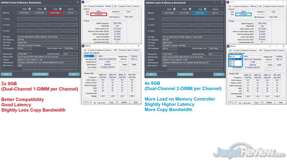Open Bench tab in 16 GBytes CPU-Z window
The image size is (287, 161).
(130, 6)
